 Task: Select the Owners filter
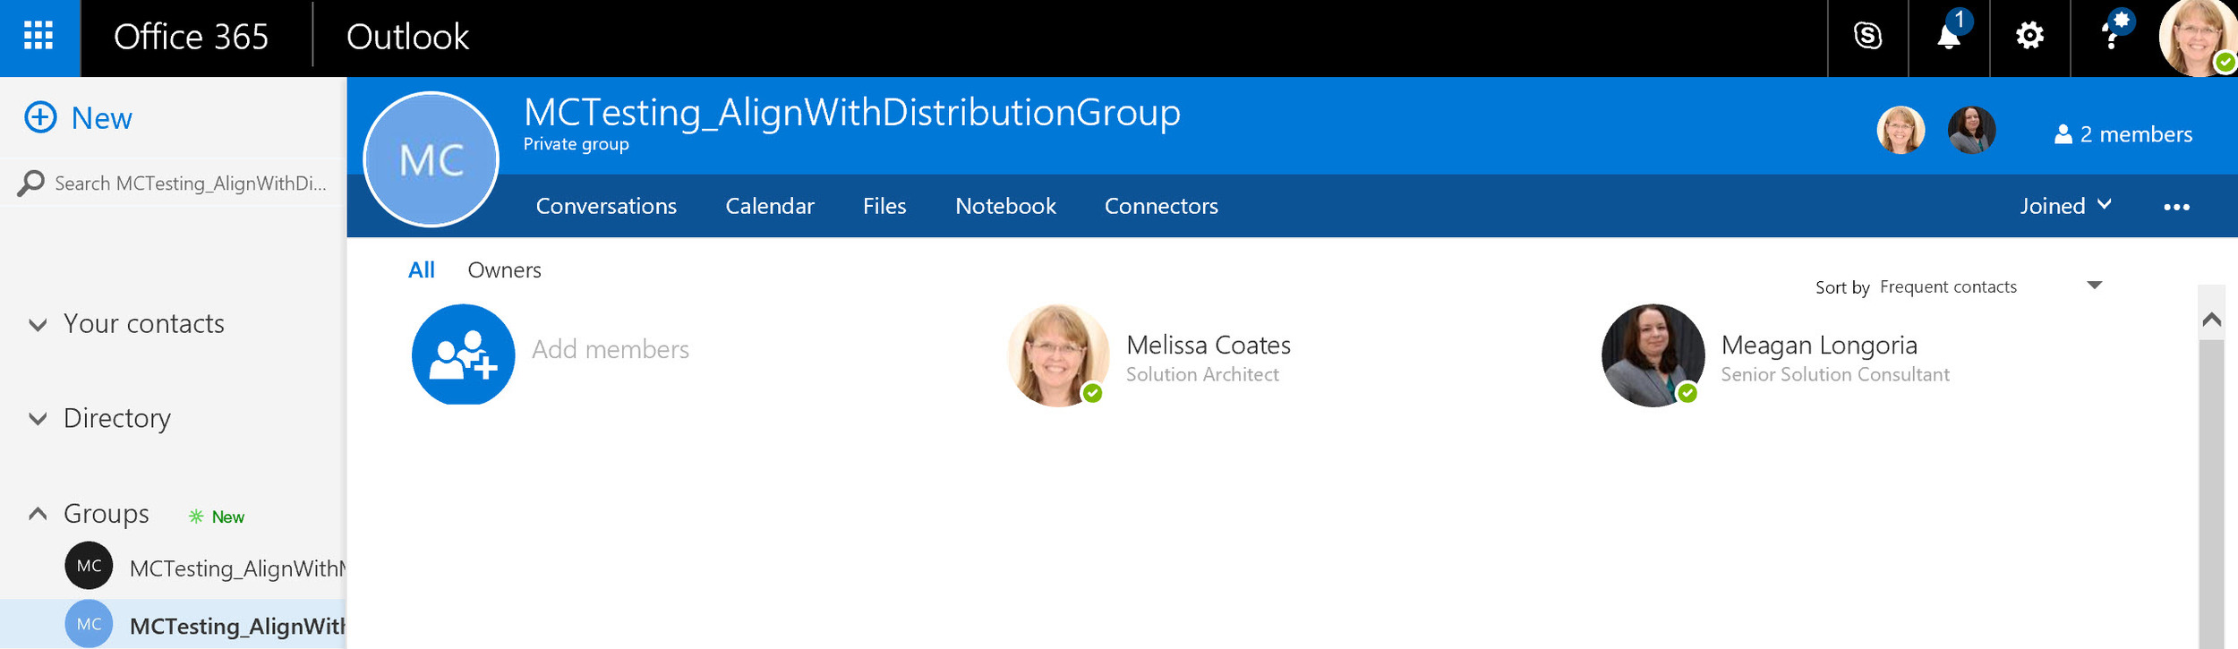tap(504, 269)
